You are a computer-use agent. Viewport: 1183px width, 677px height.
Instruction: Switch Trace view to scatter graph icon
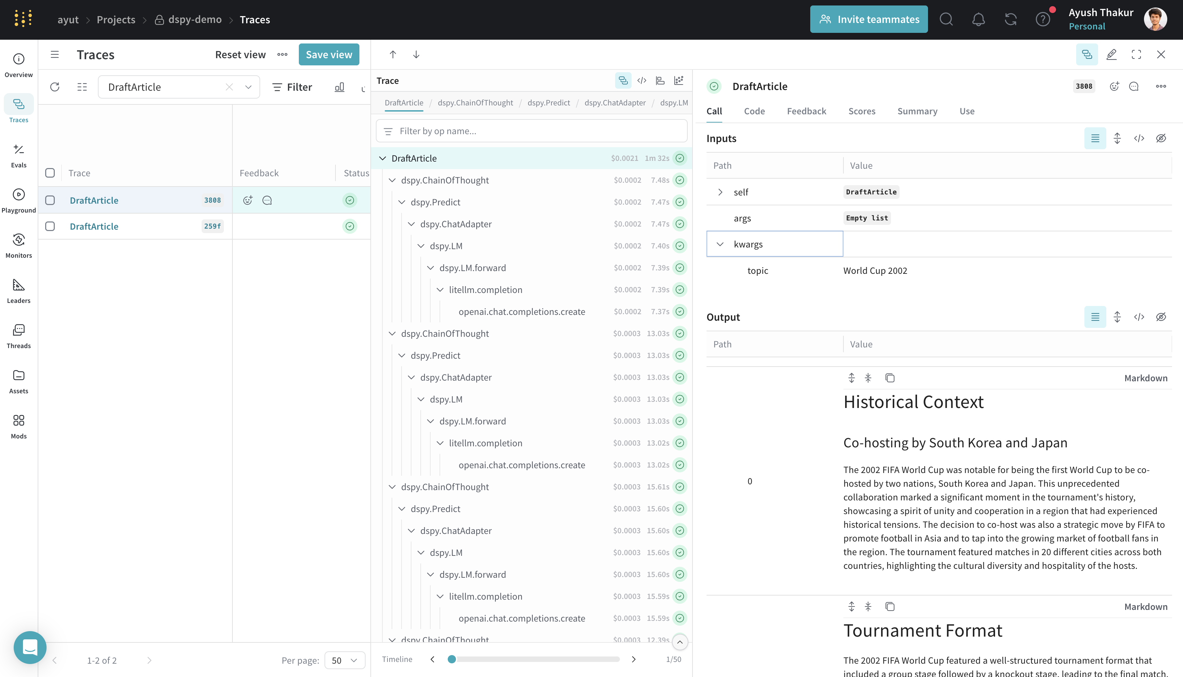pos(679,80)
